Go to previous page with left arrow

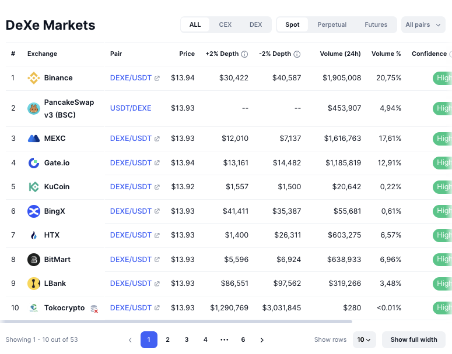click(x=130, y=340)
